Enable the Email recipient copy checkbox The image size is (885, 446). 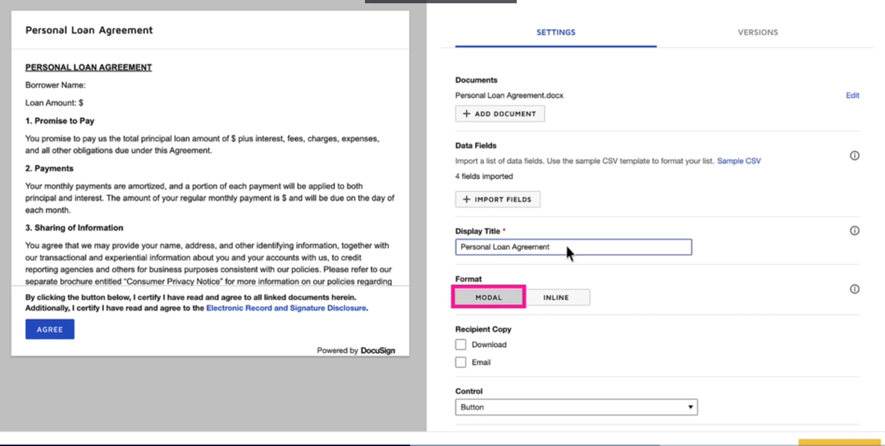click(460, 362)
